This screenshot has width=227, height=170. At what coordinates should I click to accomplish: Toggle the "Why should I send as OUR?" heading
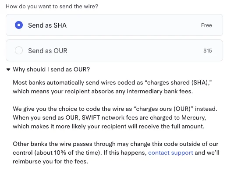pos(51,69)
